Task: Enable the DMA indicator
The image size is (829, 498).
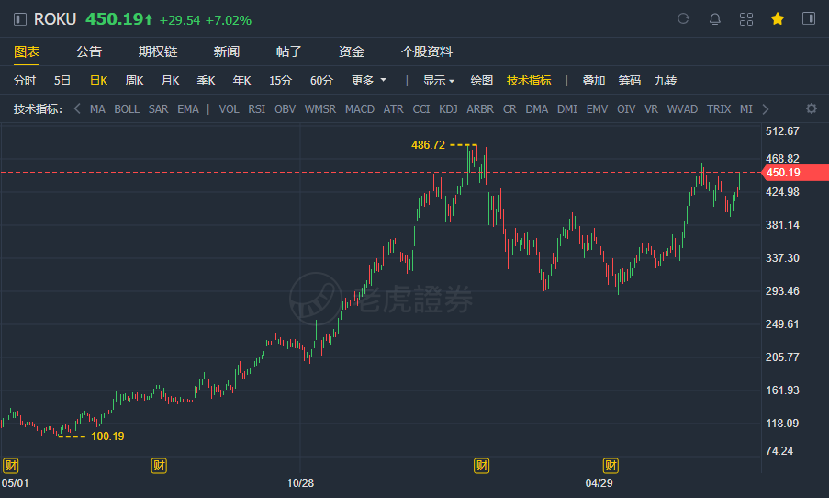Action: [537, 109]
